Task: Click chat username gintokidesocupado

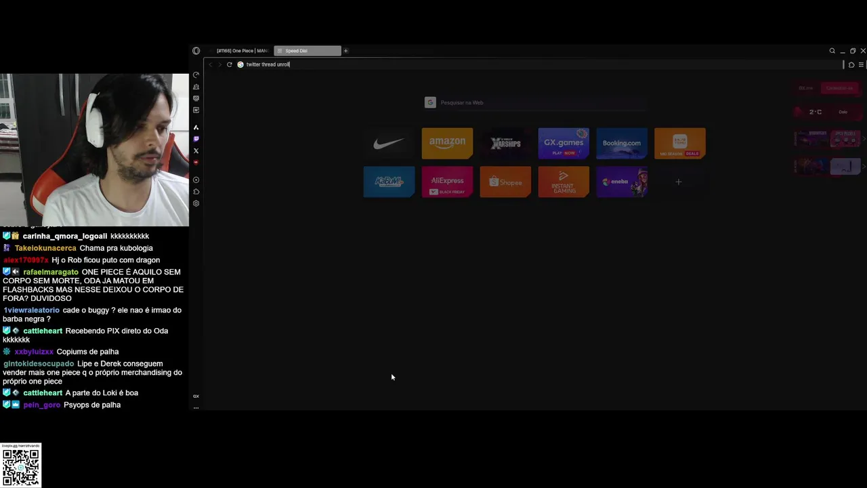Action: click(x=38, y=364)
